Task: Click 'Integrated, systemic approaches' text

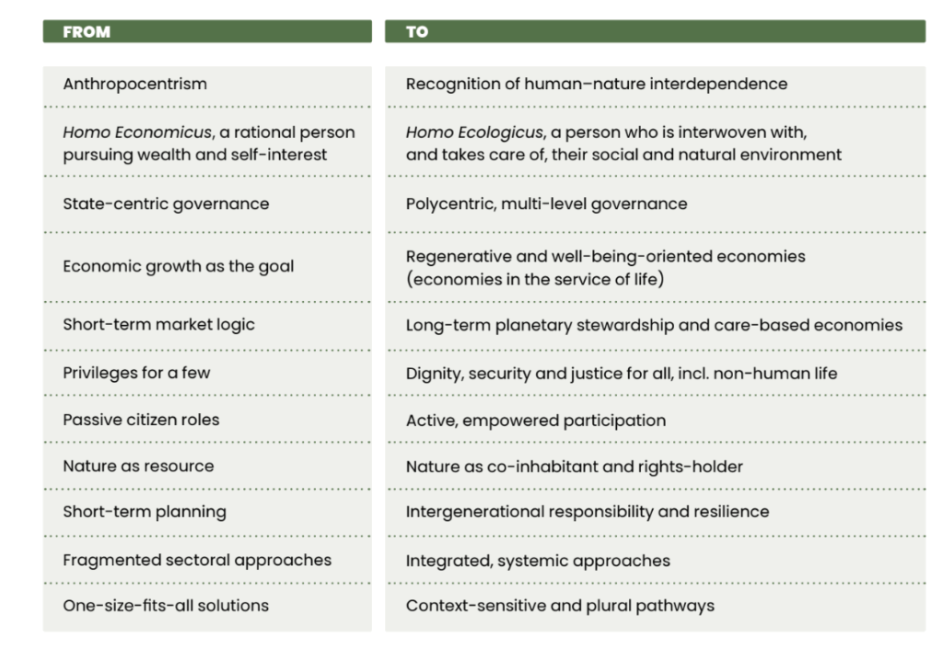Action: tap(538, 560)
